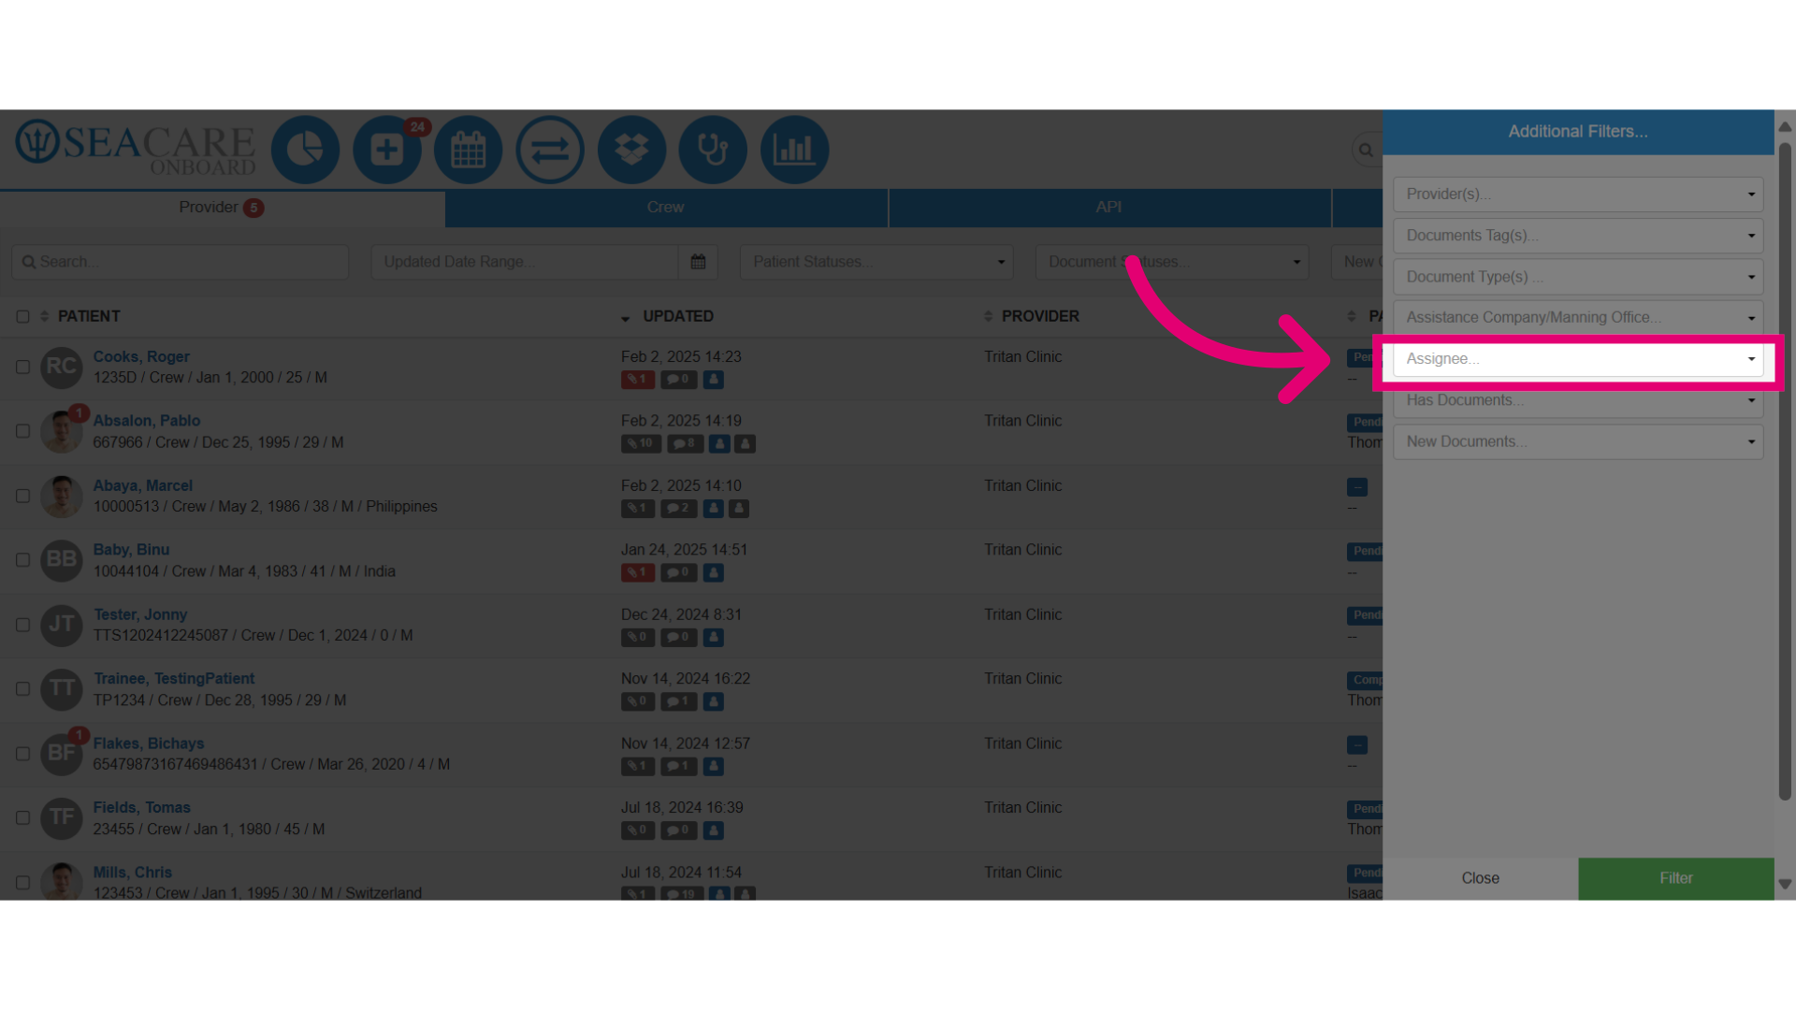Click the comments badge for Cooks, Roger
Viewport: 1796px width, 1010px height.
point(679,380)
